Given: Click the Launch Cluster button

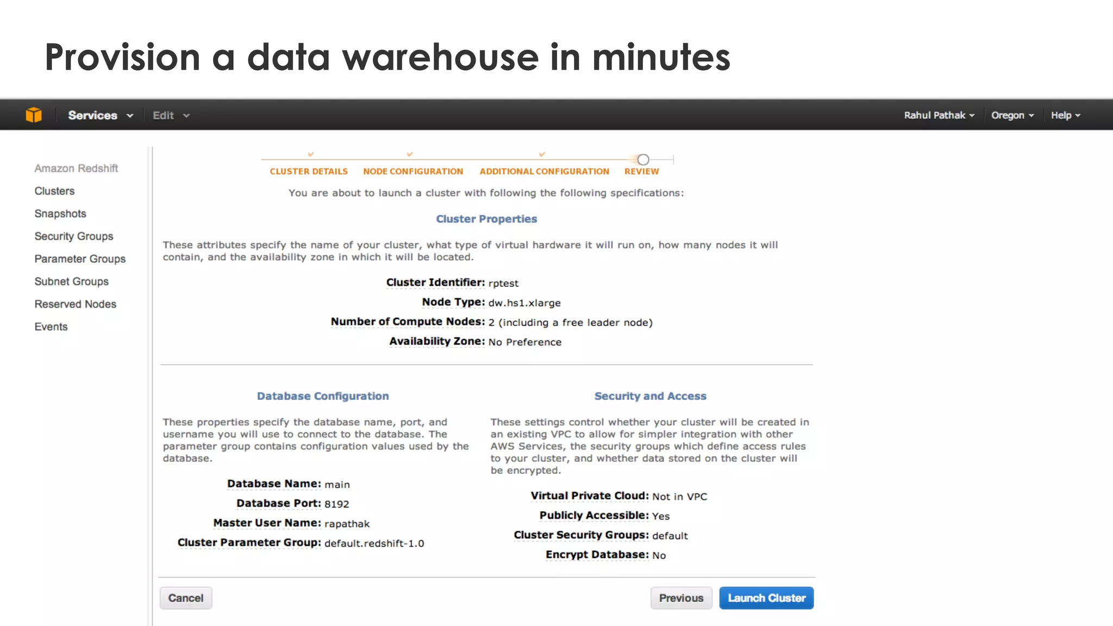Looking at the screenshot, I should coord(766,598).
